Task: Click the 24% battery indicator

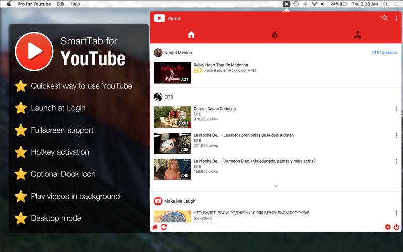Action: (339, 4)
